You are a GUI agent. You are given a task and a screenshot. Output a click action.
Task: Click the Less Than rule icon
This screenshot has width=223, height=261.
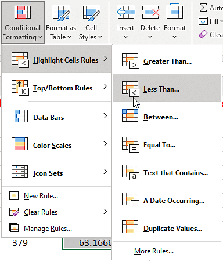pyautogui.click(x=131, y=89)
